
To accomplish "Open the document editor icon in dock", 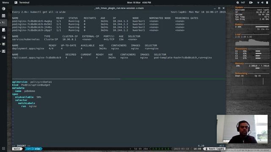I will [4, 30].
